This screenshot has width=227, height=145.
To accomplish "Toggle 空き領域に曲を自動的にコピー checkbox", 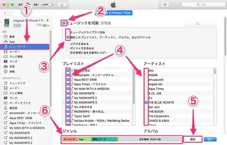I will pos(68,53).
